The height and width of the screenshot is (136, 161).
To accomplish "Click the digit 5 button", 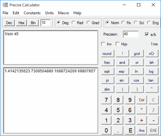I will [x=118, y=110].
